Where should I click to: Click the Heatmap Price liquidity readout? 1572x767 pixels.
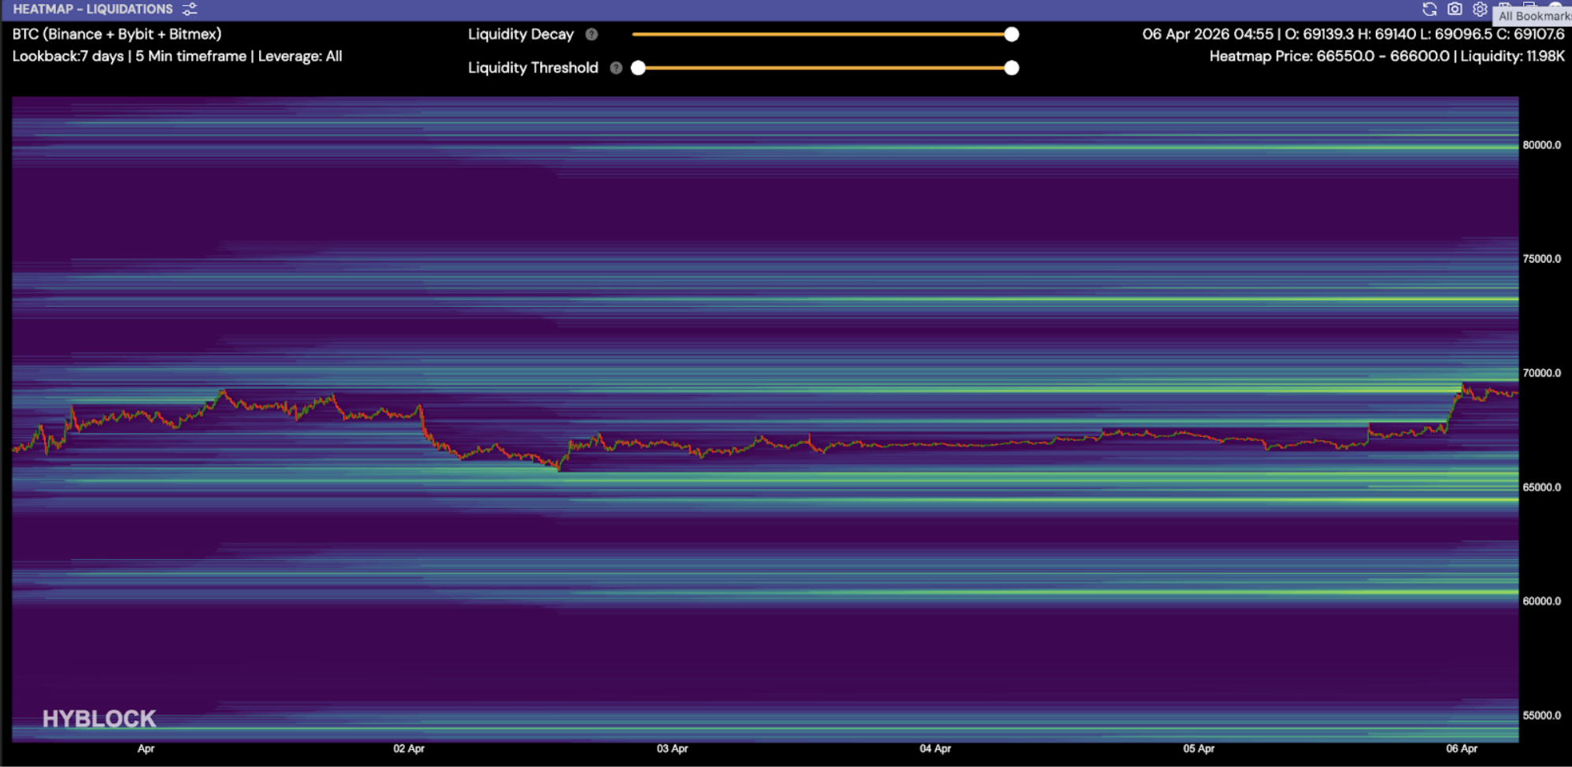pos(1387,57)
